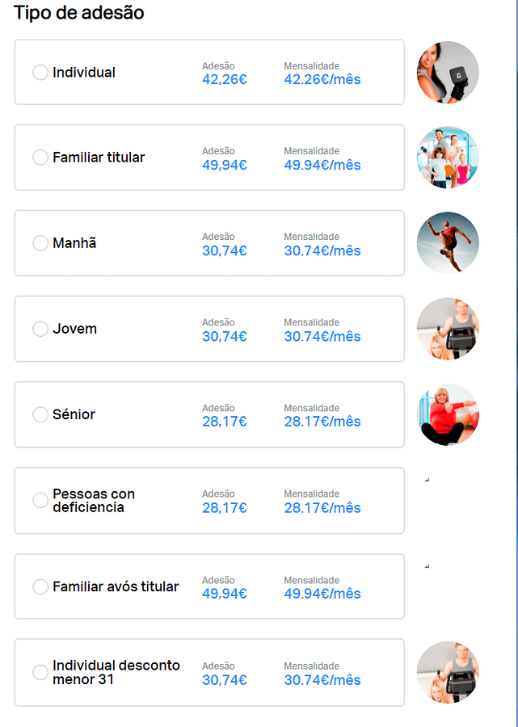This screenshot has height=727, width=518.
Task: Click the Familiar avós titular 49.94€/mês price
Action: pyautogui.click(x=322, y=594)
